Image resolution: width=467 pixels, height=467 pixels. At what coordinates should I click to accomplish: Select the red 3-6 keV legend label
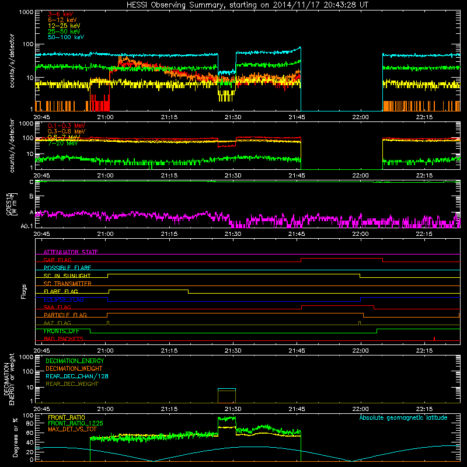point(60,14)
